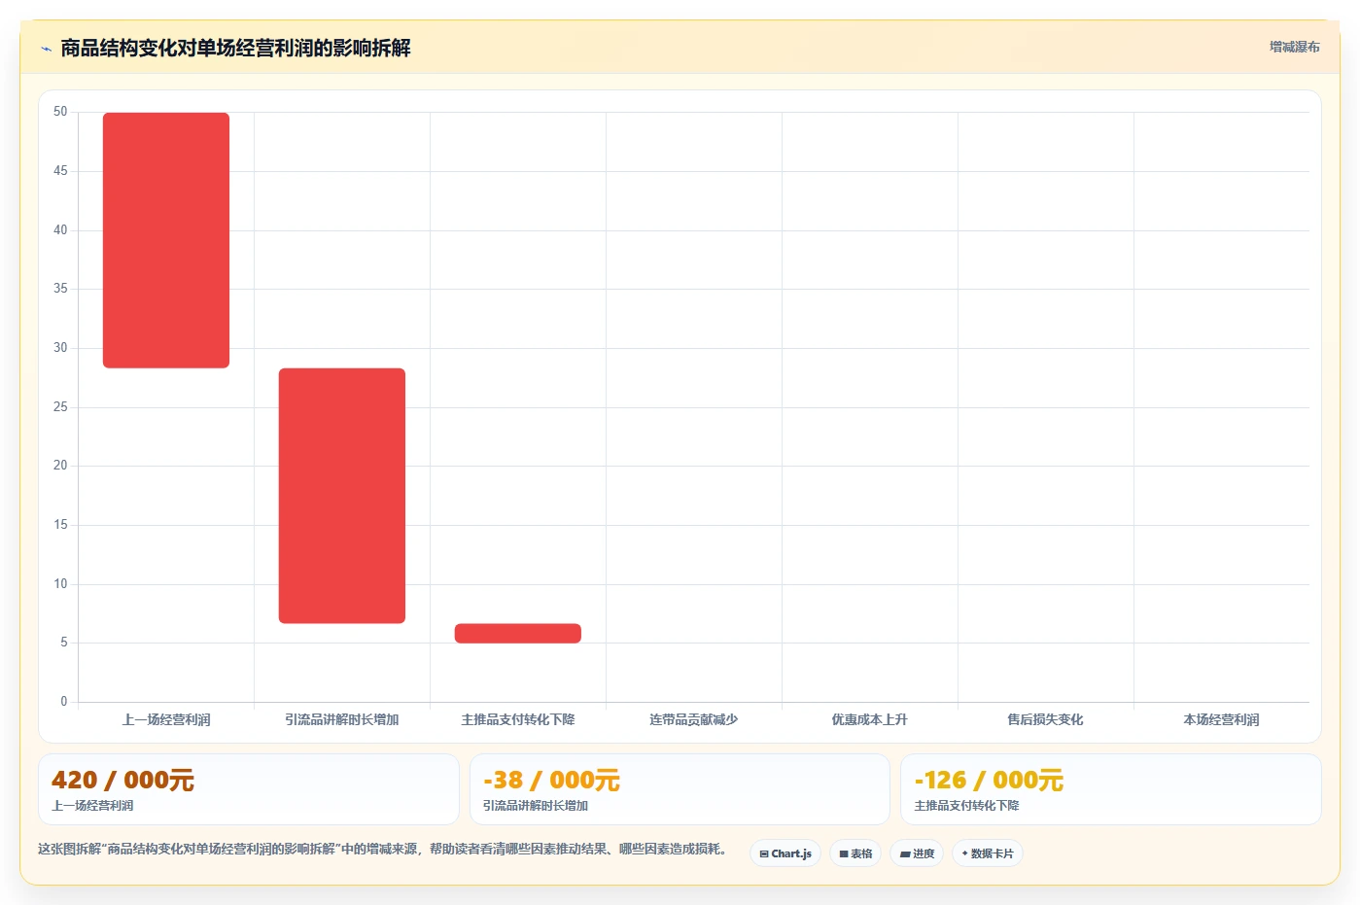Image resolution: width=1360 pixels, height=905 pixels.
Task: Click y-axis value 10
Action: tap(60, 583)
